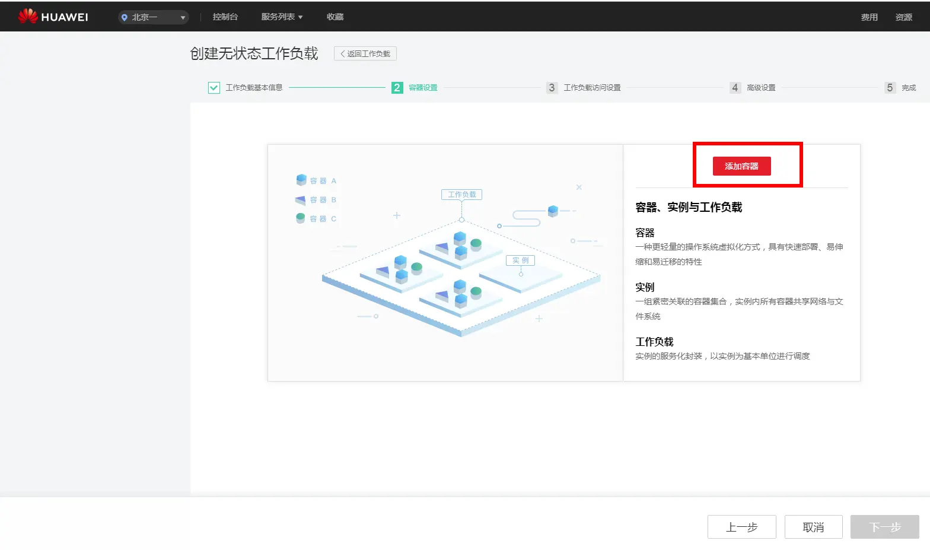Viewport: 930px width, 550px height.
Task: Open the 费用 menu
Action: pos(870,17)
